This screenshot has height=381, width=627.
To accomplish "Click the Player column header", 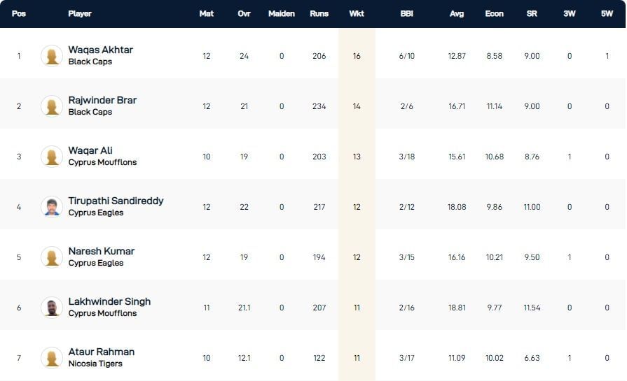I will tap(80, 14).
